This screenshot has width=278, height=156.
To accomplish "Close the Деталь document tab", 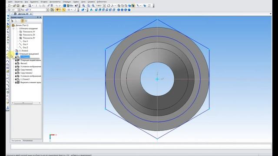I will [31, 14].
